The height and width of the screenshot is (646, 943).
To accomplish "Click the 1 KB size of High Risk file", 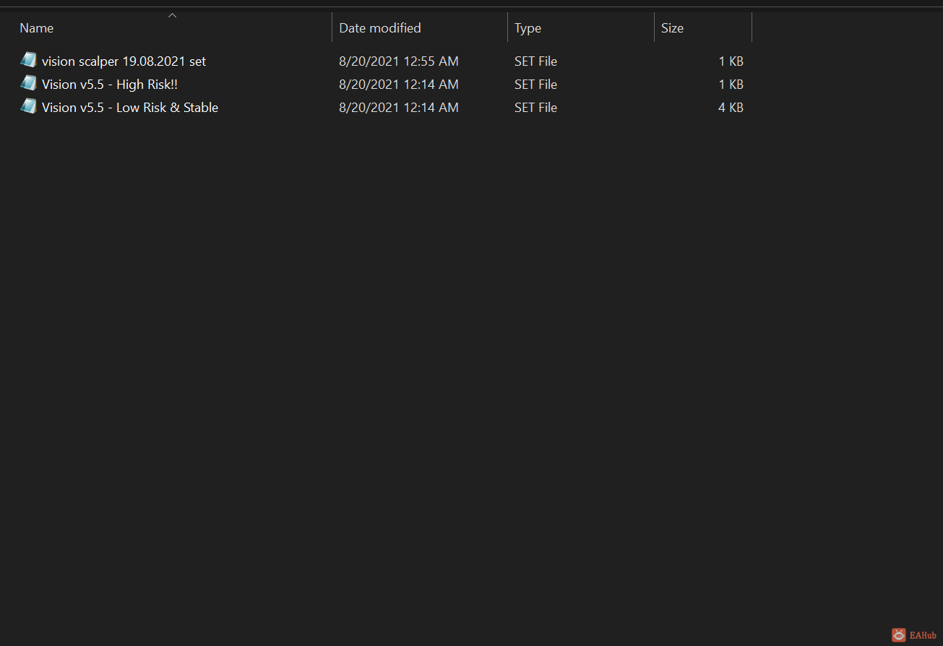I will coord(731,85).
